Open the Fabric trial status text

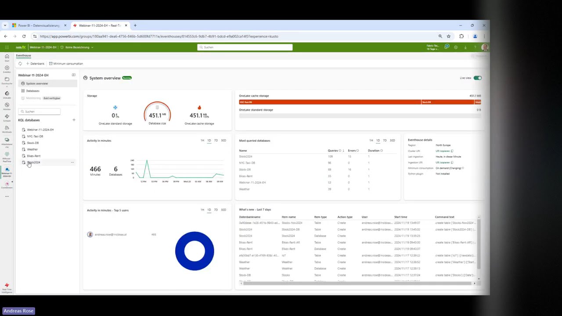(432, 47)
